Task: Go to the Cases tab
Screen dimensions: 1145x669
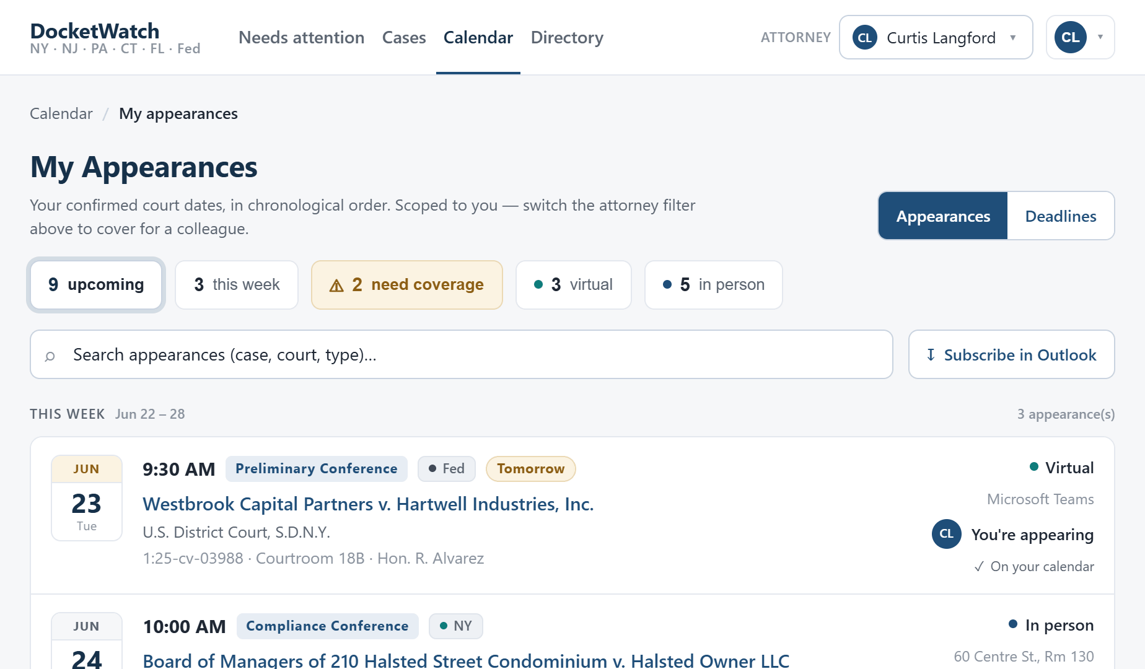Action: 404,38
